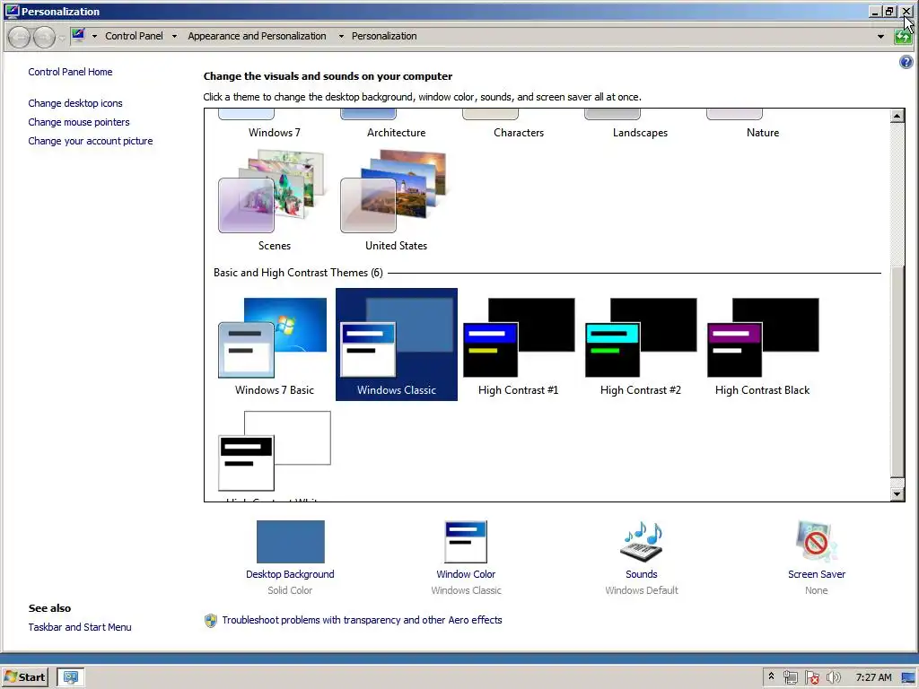Screen dimensions: 919x689
Task: Select the Scenes theme
Action: point(274,201)
